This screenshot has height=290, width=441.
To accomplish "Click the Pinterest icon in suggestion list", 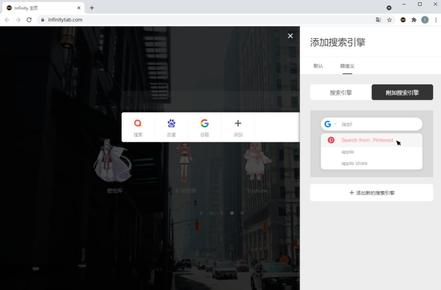I will click(x=331, y=140).
